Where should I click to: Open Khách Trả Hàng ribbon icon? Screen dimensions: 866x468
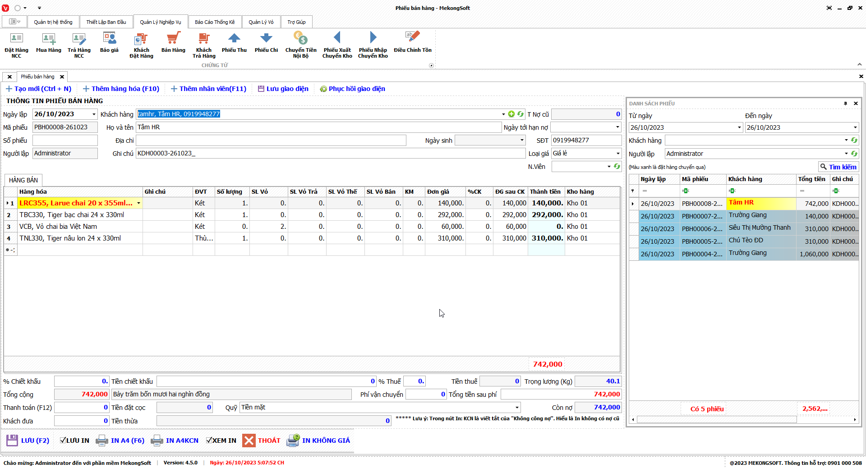click(204, 39)
